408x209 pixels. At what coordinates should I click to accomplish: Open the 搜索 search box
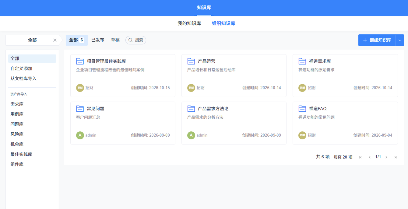tap(136, 40)
